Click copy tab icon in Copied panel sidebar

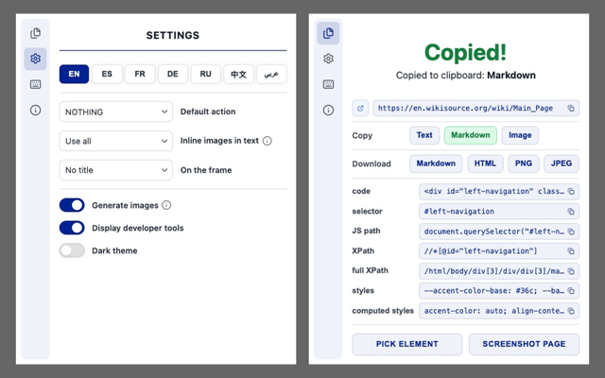(328, 33)
